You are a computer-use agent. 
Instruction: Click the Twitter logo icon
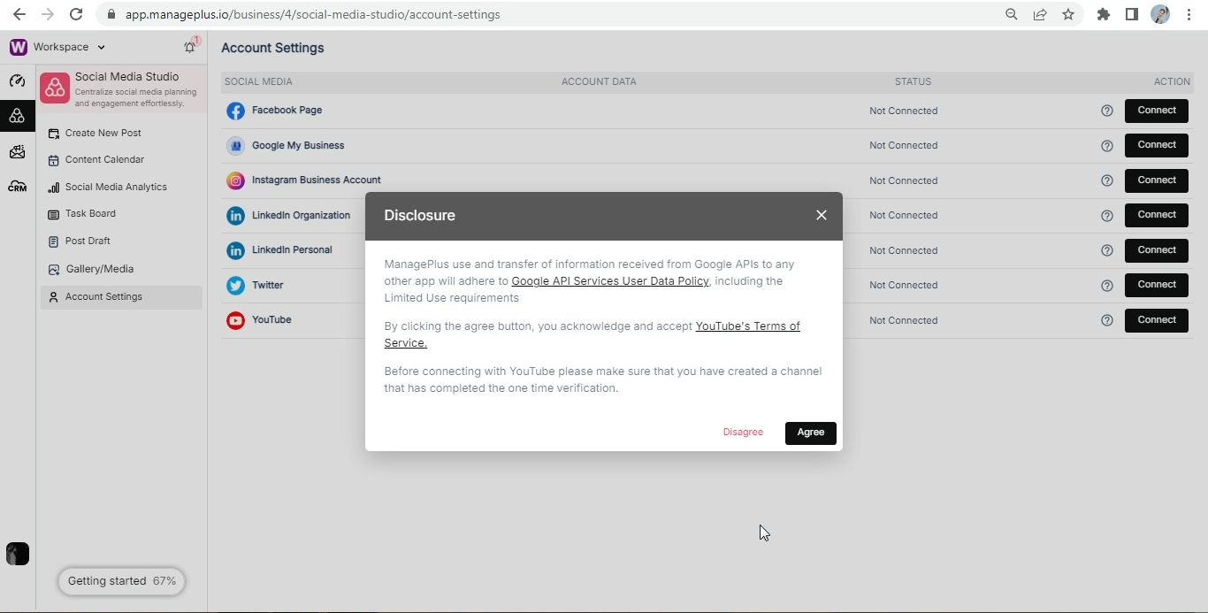click(x=235, y=286)
